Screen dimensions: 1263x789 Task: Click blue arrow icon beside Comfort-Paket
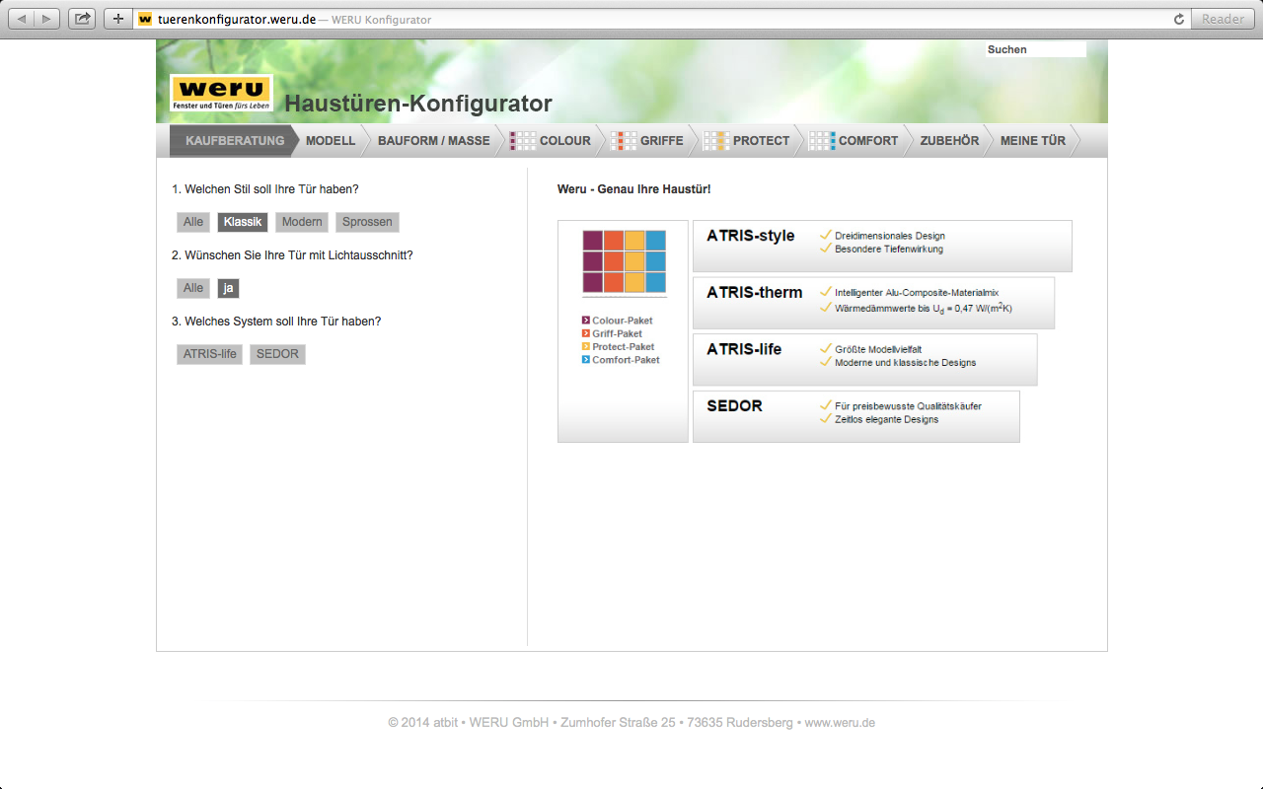pos(586,360)
